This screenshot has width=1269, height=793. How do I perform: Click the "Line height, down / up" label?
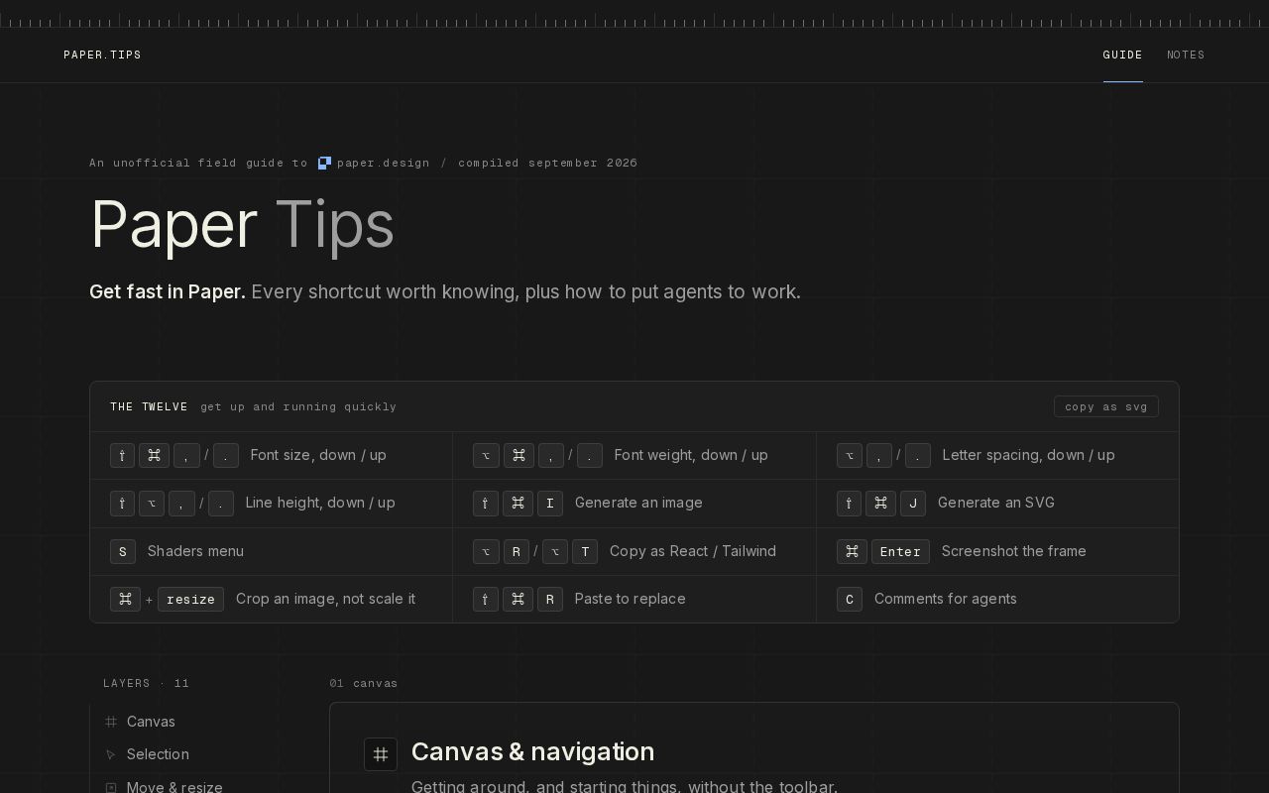(320, 503)
